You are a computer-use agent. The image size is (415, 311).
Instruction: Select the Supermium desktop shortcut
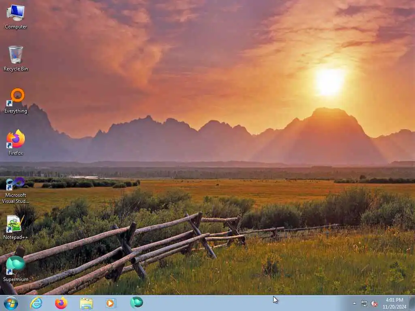pyautogui.click(x=16, y=269)
